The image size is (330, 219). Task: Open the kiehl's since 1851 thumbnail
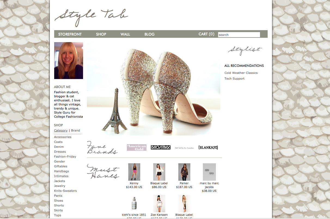point(134,204)
